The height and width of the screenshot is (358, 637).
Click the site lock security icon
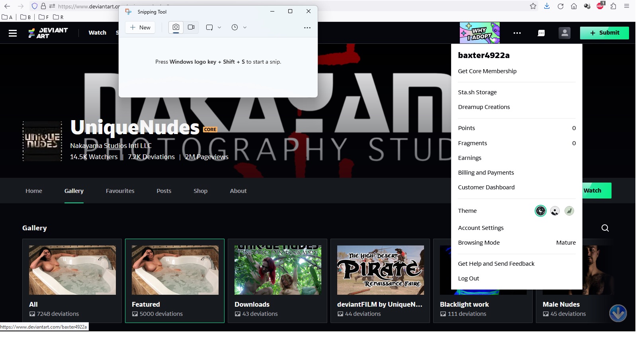tap(43, 6)
